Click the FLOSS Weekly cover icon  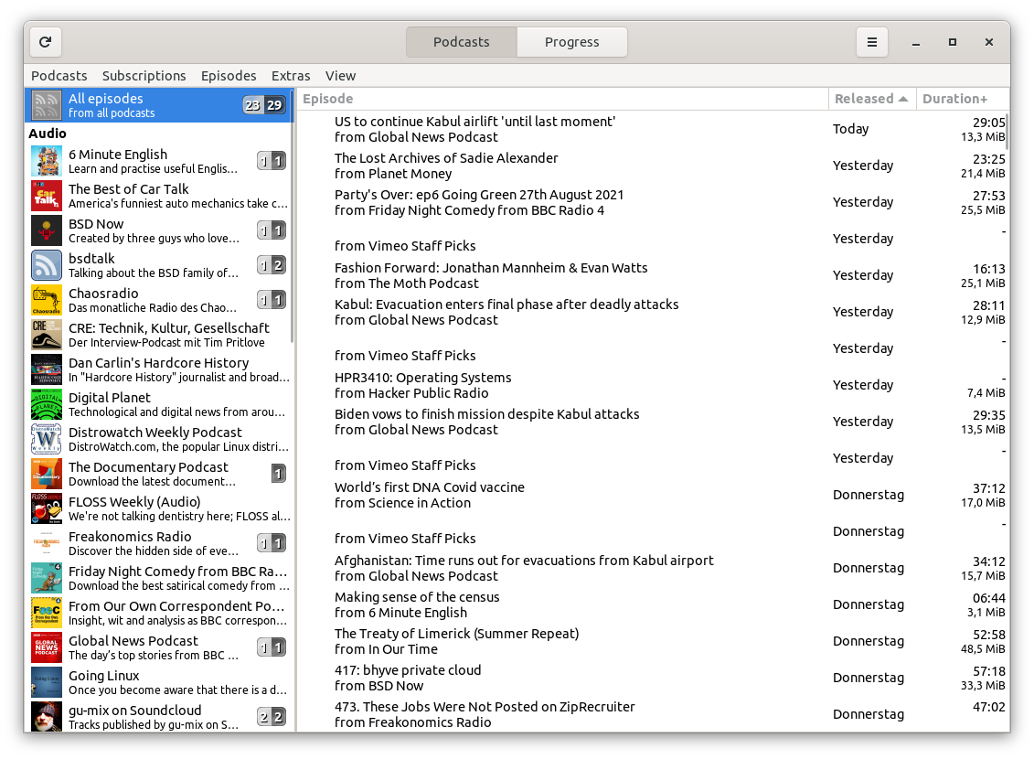tap(46, 509)
